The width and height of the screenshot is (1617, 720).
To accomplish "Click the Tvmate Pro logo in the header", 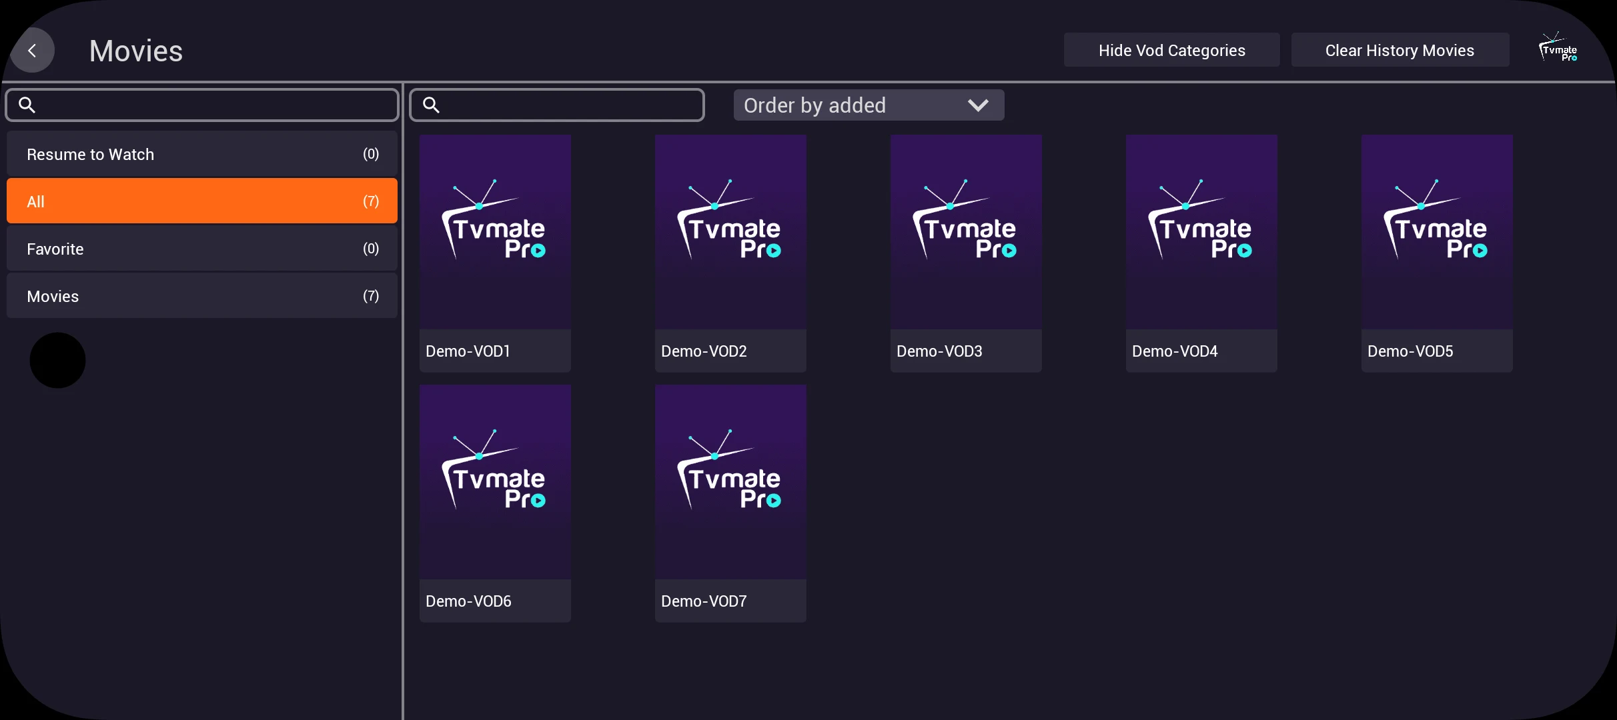I will tap(1558, 48).
